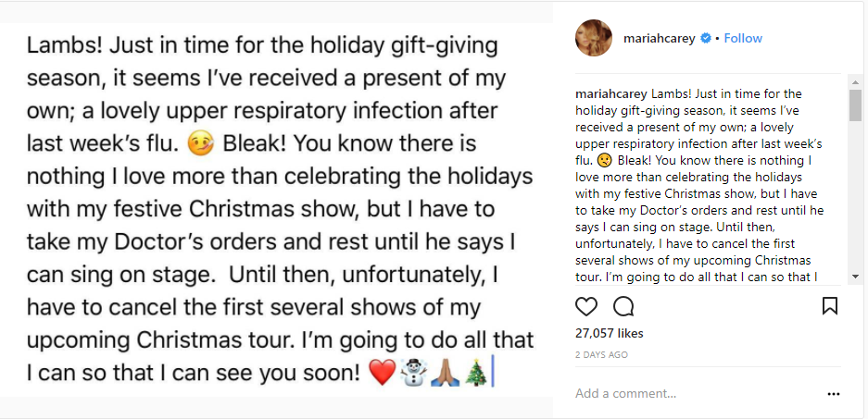The height and width of the screenshot is (419, 868).
Task: Click the blue verified badge
Action: coord(706,38)
